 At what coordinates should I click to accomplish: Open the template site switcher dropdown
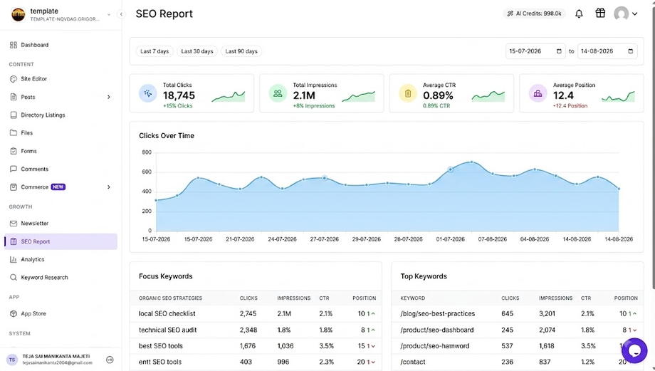click(x=109, y=15)
